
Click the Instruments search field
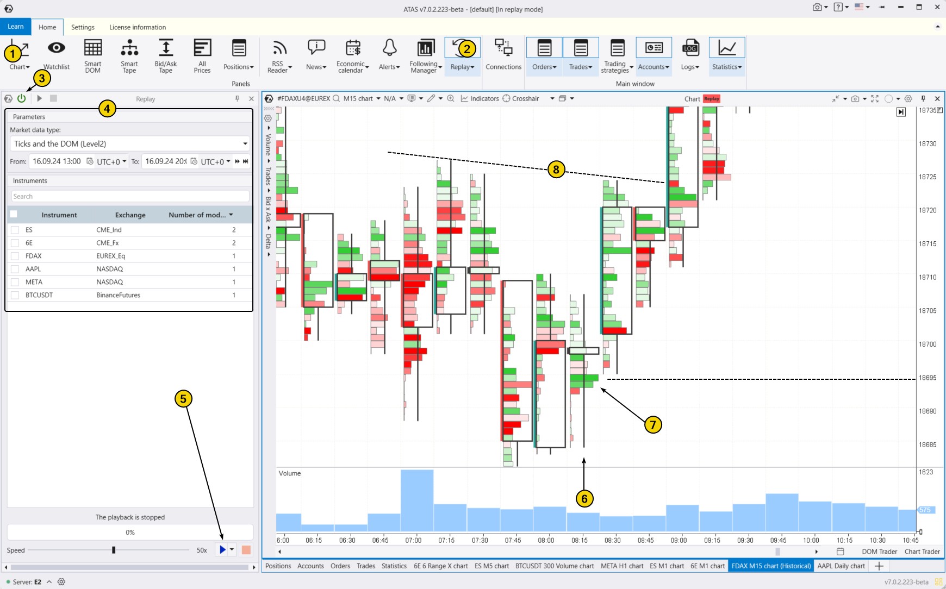point(129,196)
